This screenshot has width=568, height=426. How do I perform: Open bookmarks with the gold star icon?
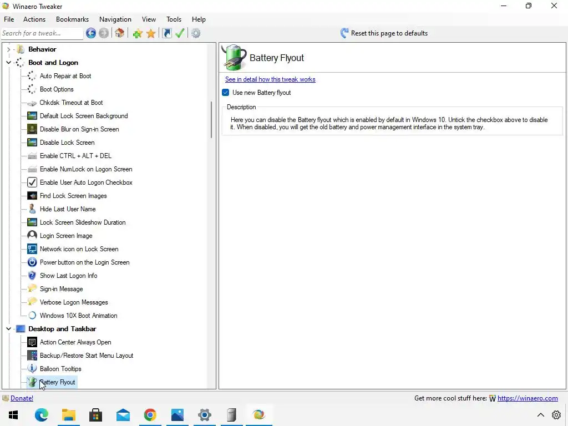[x=151, y=34]
